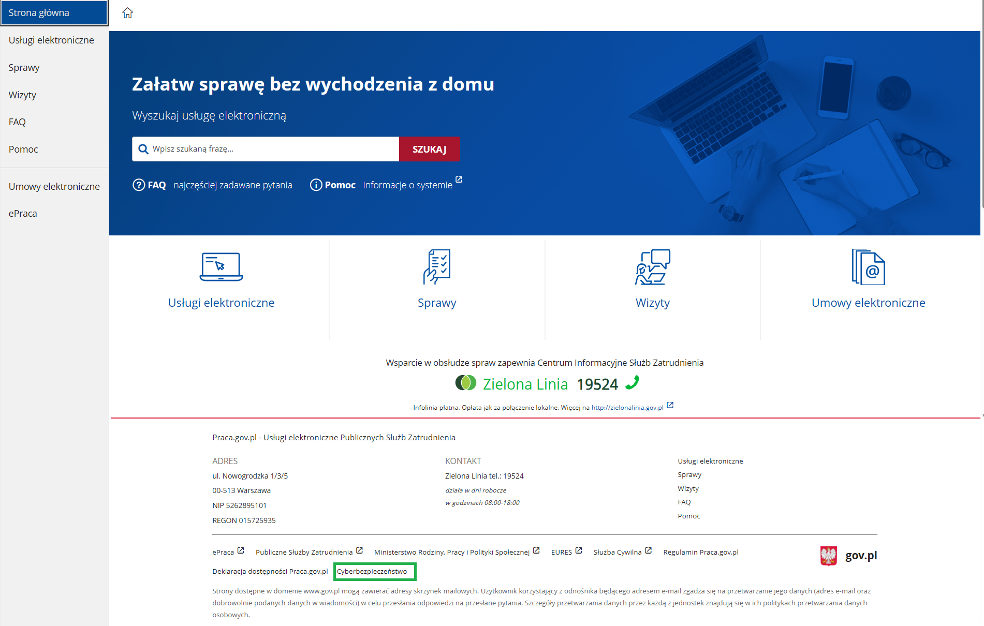Open the 'Cyberbezpieczeństwo' footer link
This screenshot has height=626, width=984.
372,571
